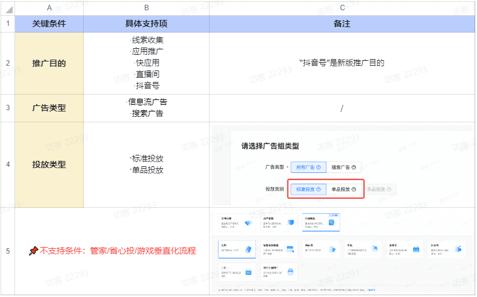Screen dimensions: 477x297
Task: Select column A header
Action: (x=49, y=8)
